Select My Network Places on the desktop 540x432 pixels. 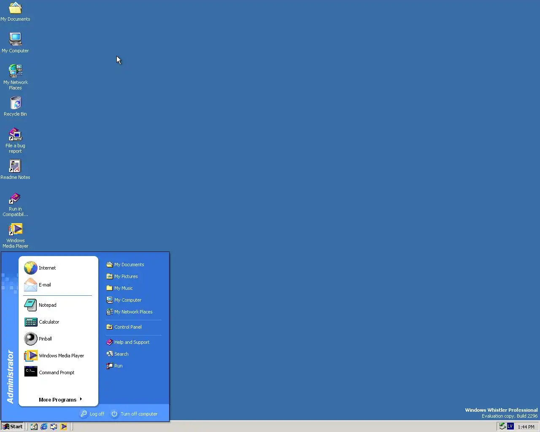point(15,77)
